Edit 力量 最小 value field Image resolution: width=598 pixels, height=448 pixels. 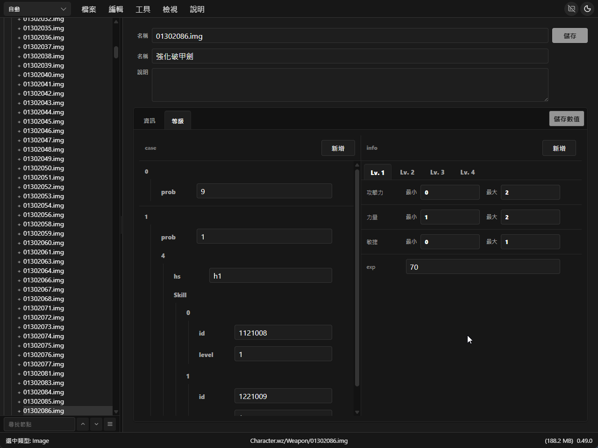pyautogui.click(x=450, y=217)
